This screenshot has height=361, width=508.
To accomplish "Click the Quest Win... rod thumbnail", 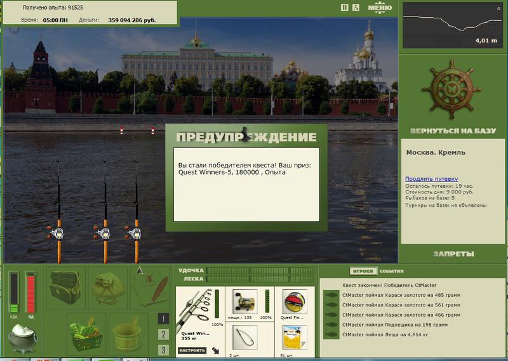I will pyautogui.click(x=194, y=311).
